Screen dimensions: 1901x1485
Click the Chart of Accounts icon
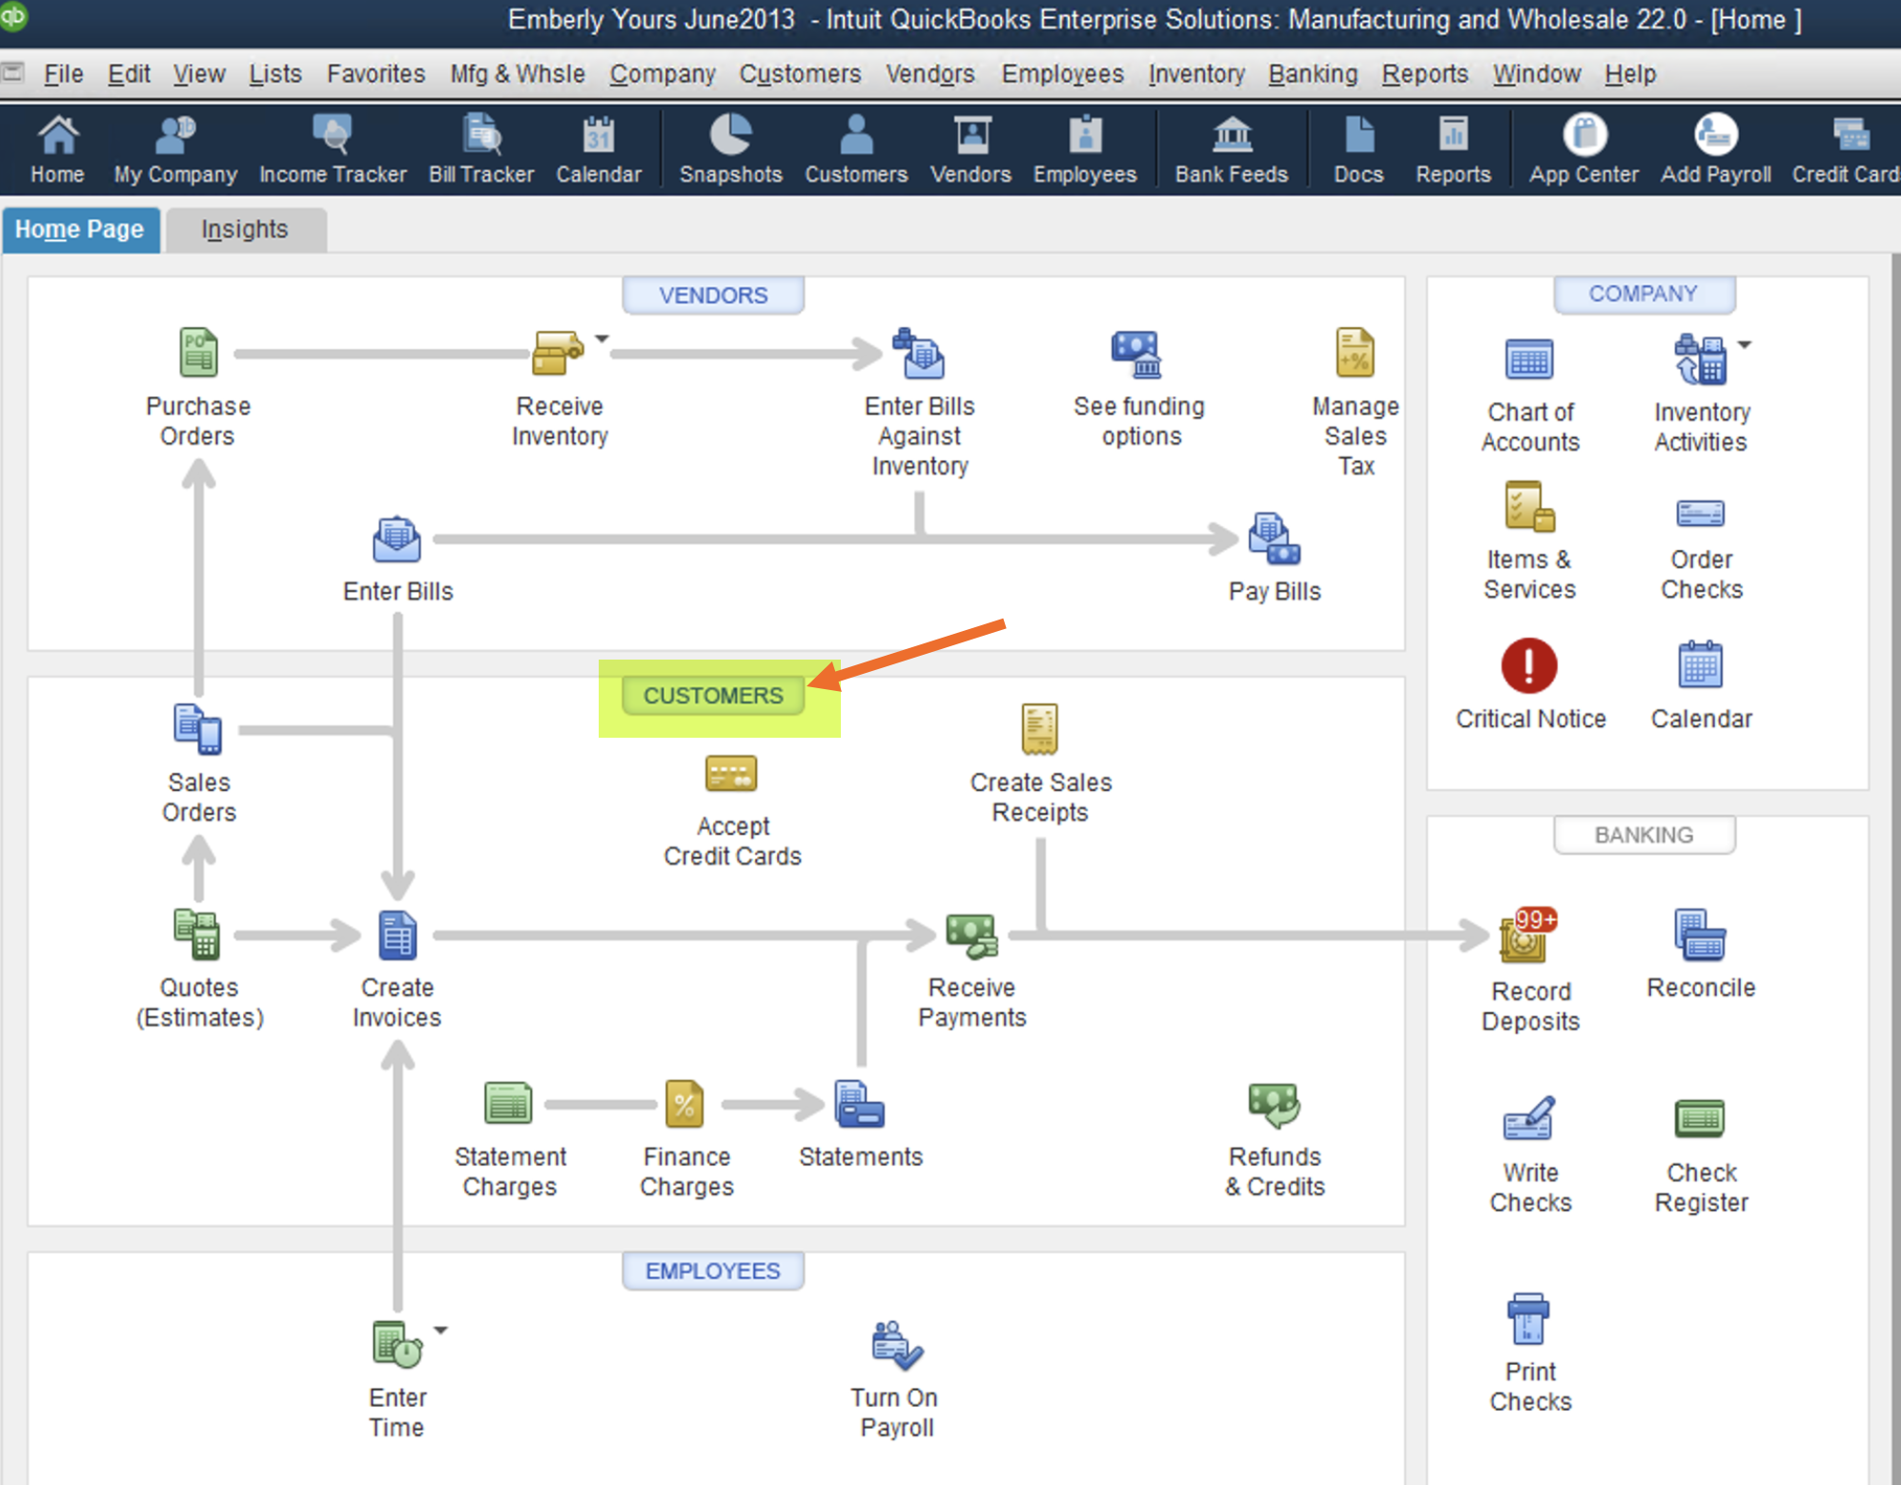tap(1529, 360)
